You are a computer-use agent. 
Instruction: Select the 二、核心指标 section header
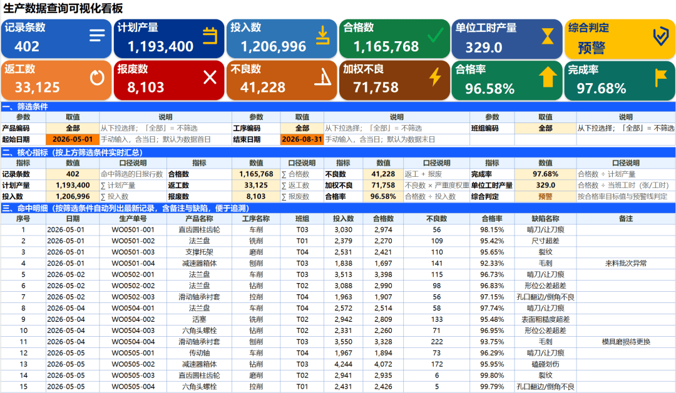(x=337, y=152)
